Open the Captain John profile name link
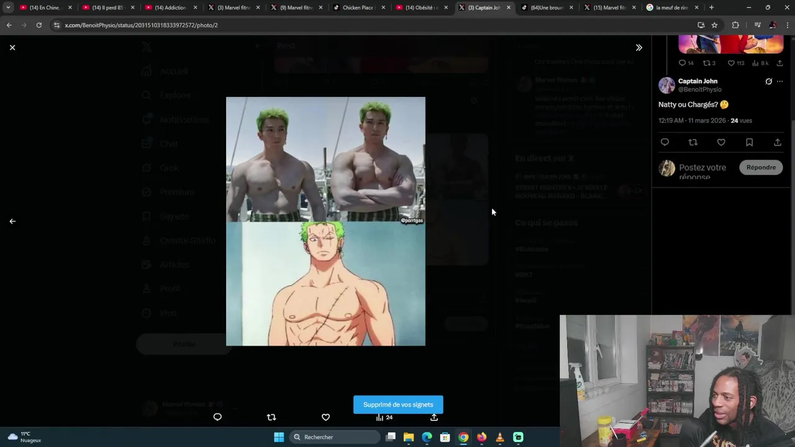Screen dimensions: 795x447 (x=697, y=81)
